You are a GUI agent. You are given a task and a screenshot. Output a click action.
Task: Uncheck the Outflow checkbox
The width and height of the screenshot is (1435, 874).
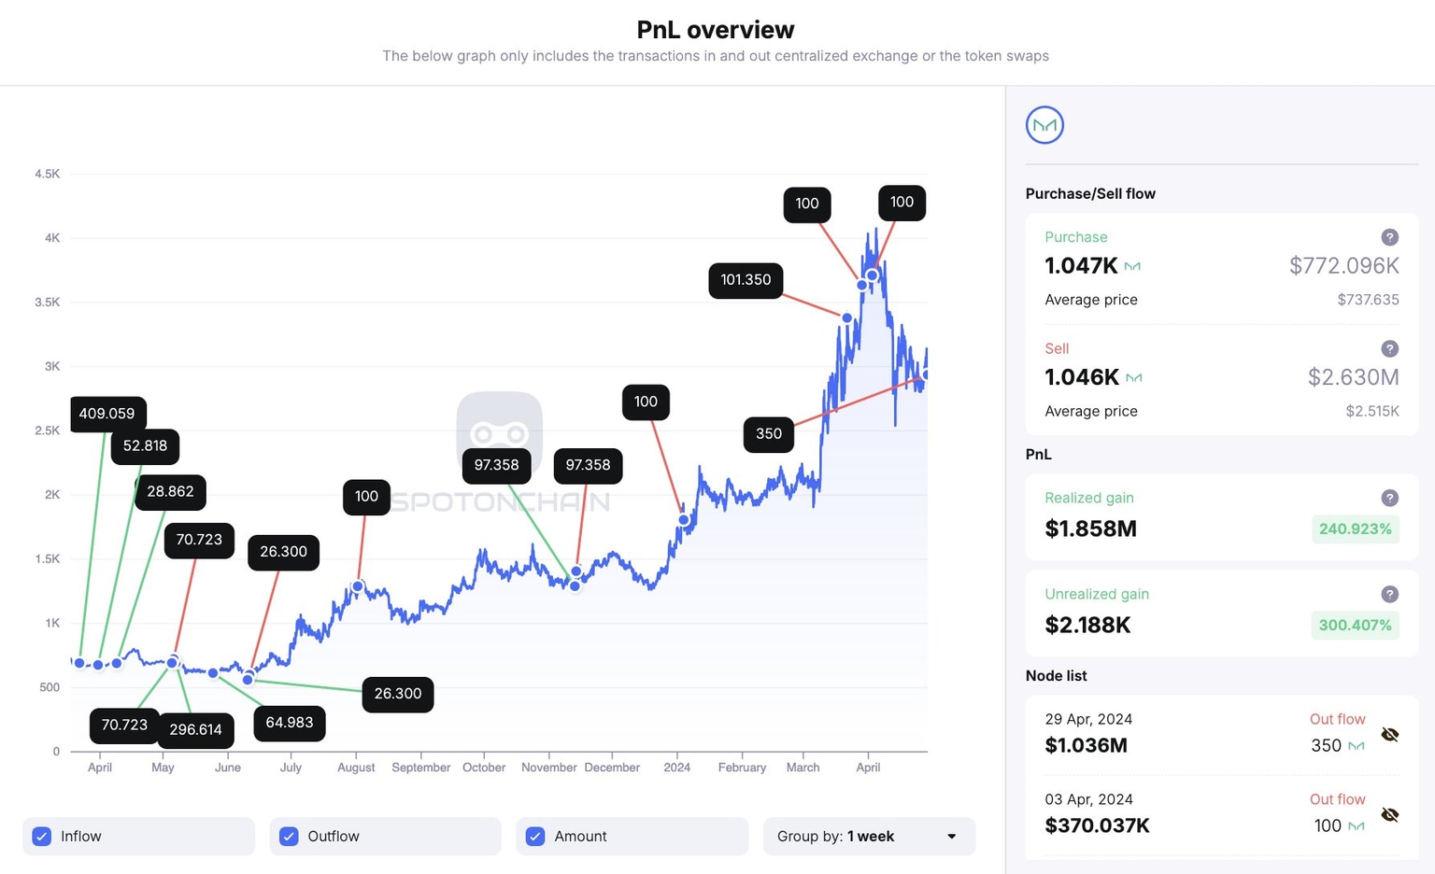(x=289, y=837)
